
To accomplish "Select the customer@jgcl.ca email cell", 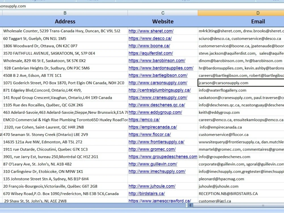I will (241, 200).
